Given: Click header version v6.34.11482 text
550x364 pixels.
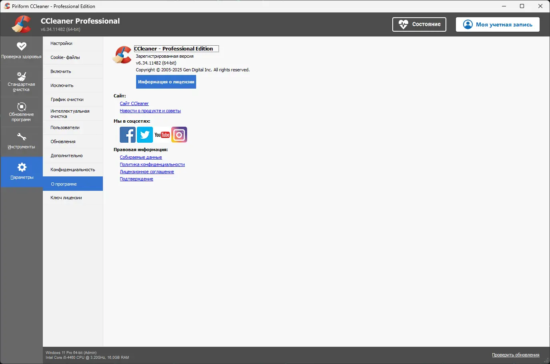Looking at the screenshot, I should point(60,29).
